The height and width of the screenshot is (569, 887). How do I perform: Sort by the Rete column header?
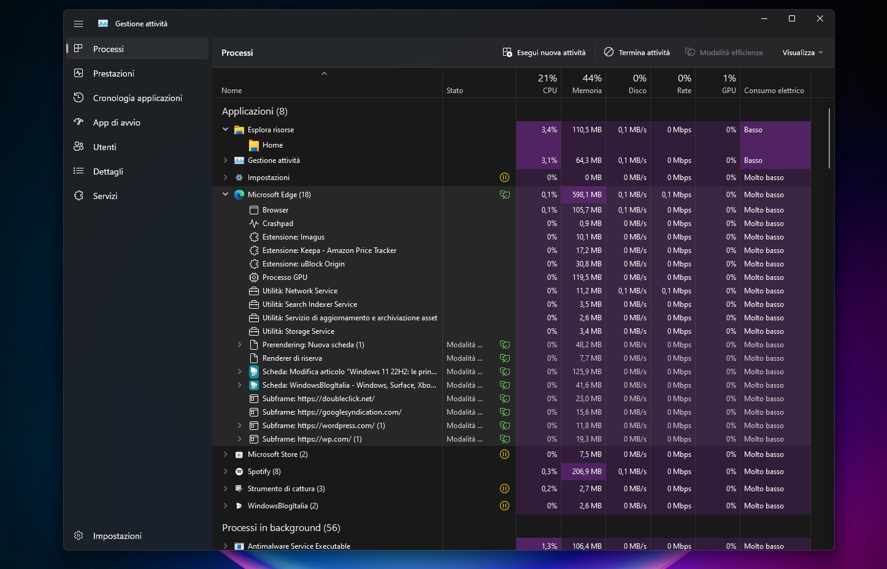pyautogui.click(x=673, y=83)
